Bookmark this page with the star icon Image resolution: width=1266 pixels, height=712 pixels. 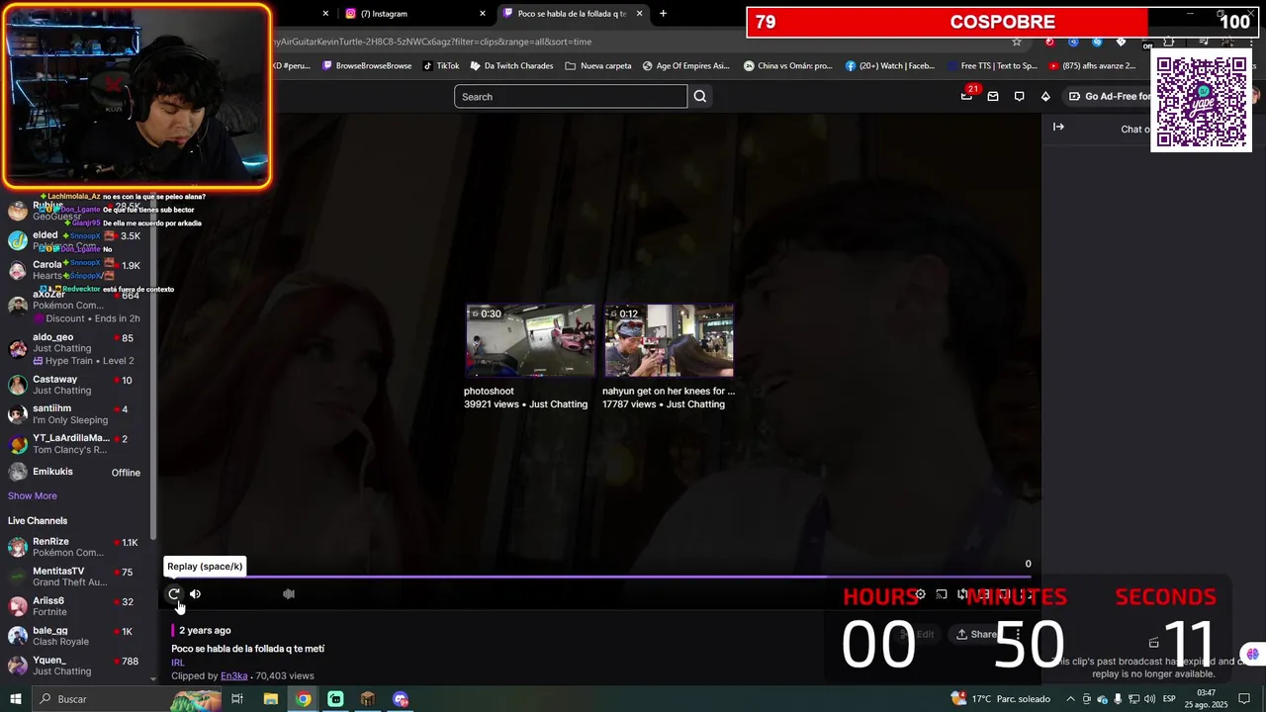(x=1017, y=42)
